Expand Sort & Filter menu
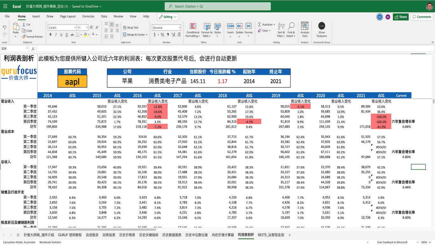The height and width of the screenshot is (245, 435). tap(281, 30)
